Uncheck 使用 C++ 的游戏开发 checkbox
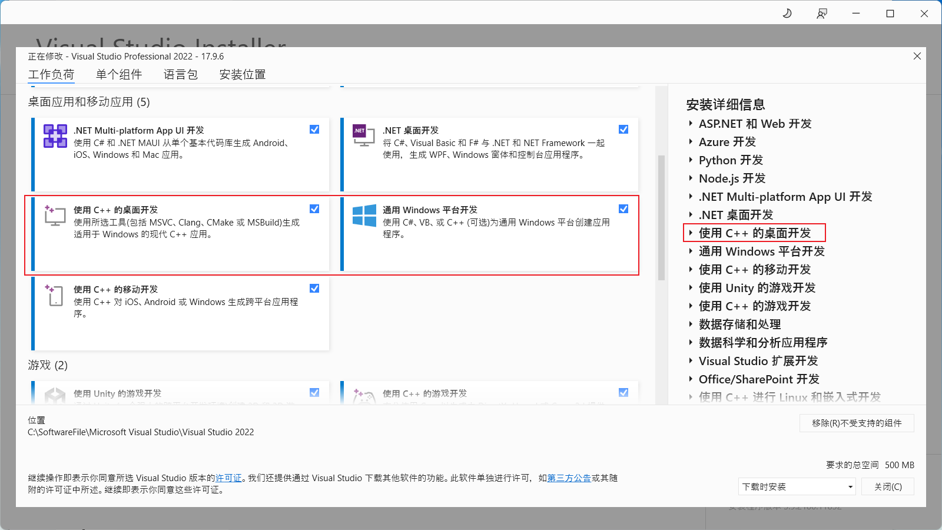 (623, 393)
